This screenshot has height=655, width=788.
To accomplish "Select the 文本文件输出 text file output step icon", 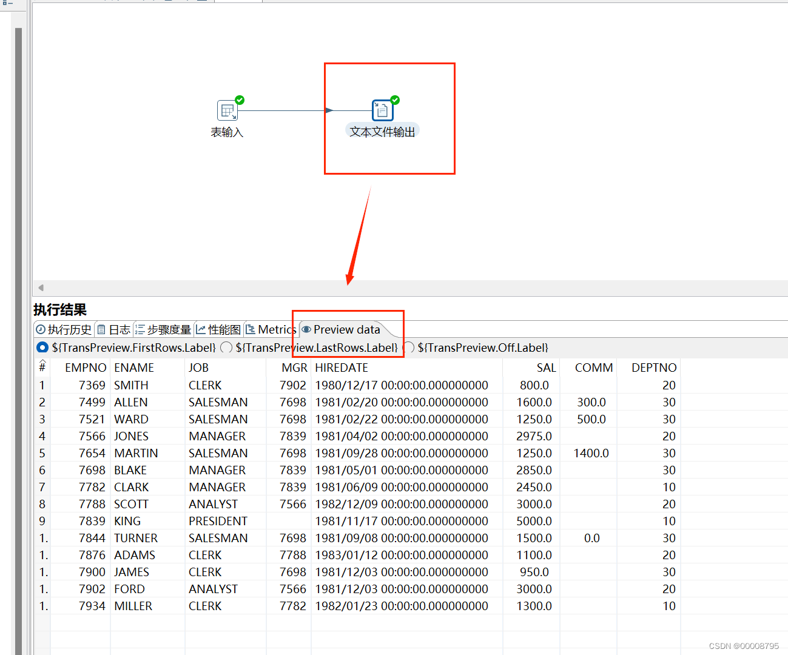I will coord(383,110).
